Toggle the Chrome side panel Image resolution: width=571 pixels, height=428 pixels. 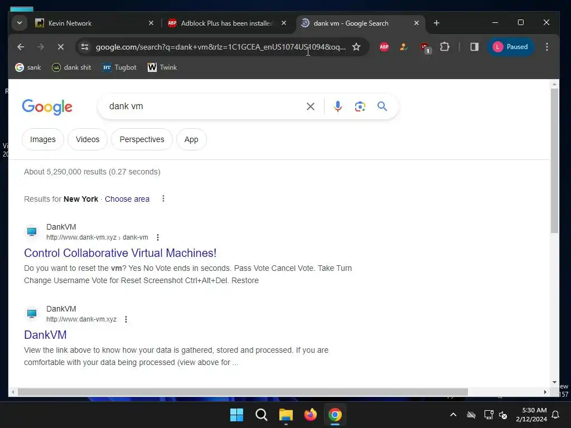(x=474, y=47)
